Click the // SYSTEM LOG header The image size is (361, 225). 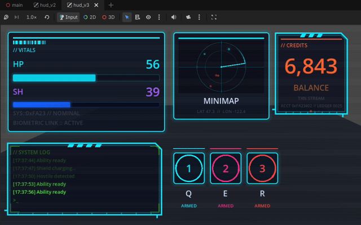coord(32,152)
